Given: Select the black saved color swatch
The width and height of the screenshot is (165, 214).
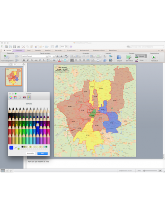Looking at the screenshot, I should click(22, 147).
